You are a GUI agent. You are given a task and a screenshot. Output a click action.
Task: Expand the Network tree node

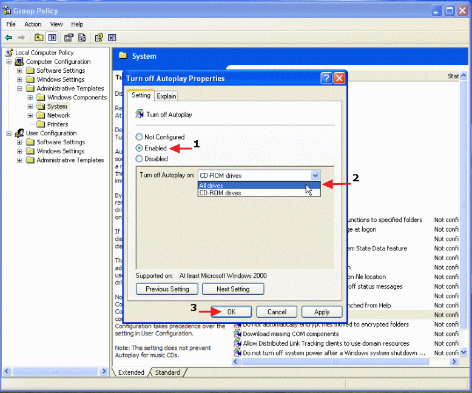(x=30, y=116)
